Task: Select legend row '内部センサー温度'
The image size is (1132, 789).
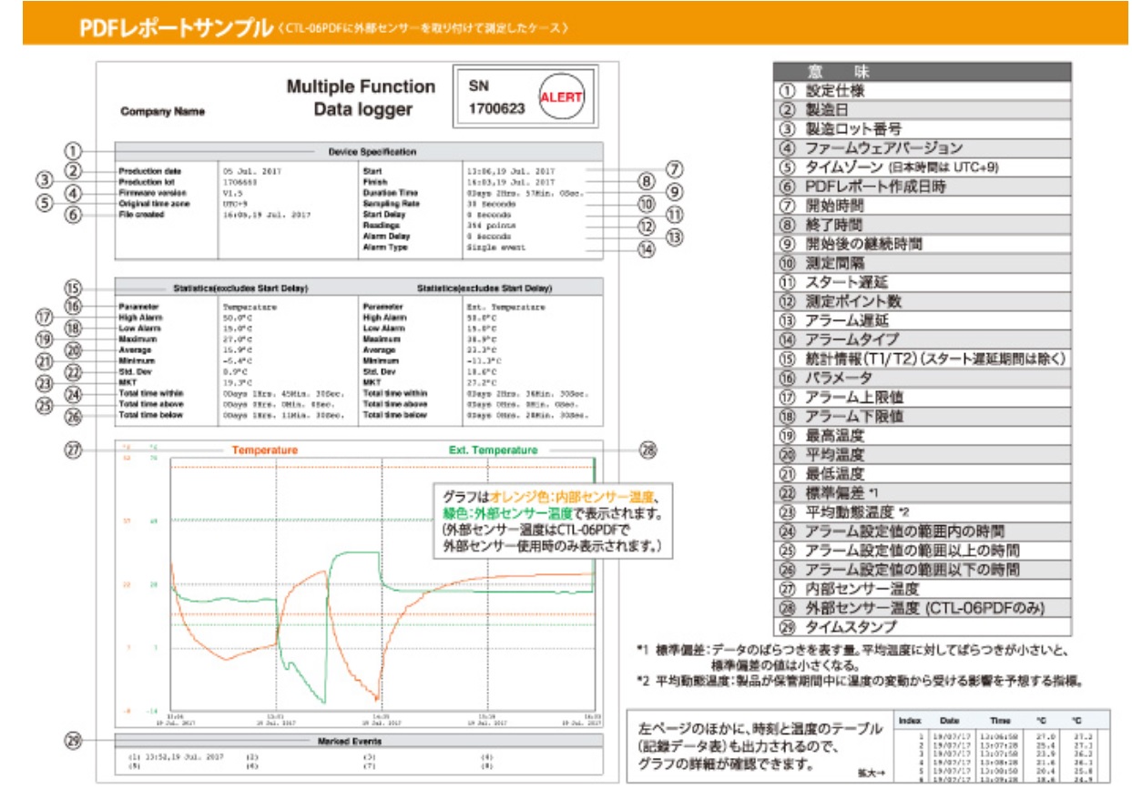Action: point(922,589)
